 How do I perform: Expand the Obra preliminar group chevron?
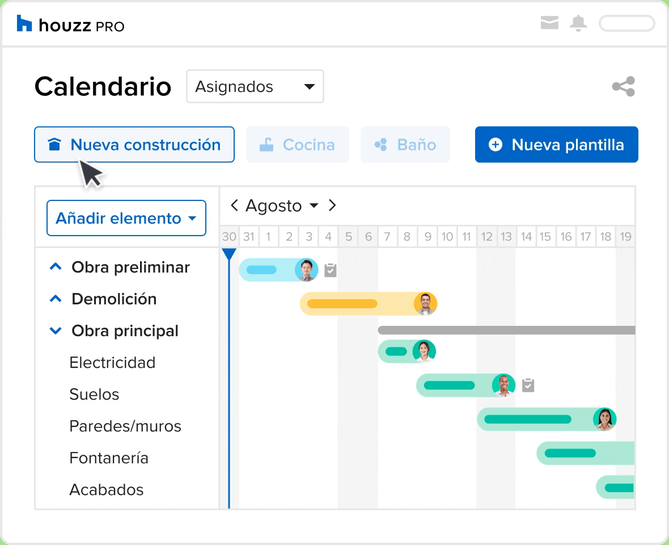pos(56,267)
